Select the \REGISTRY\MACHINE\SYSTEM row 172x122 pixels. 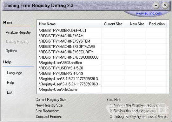coord(103,41)
